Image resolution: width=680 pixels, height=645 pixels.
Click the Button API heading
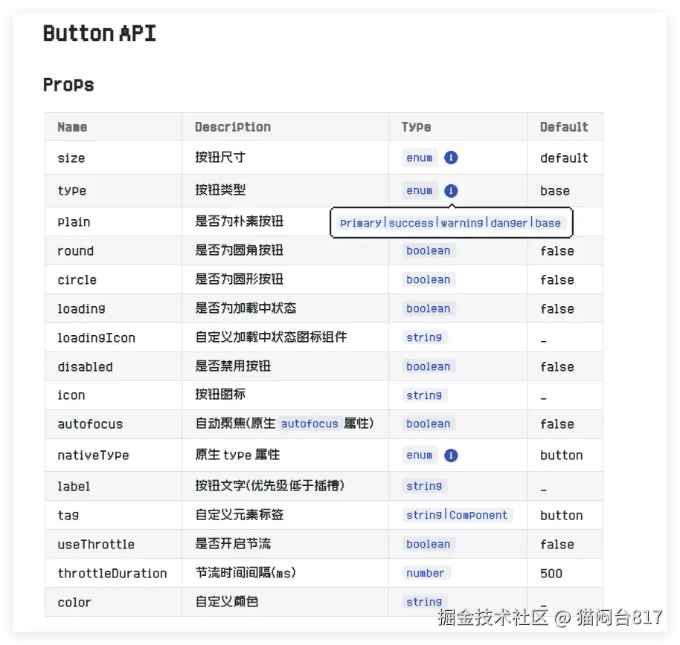click(100, 33)
